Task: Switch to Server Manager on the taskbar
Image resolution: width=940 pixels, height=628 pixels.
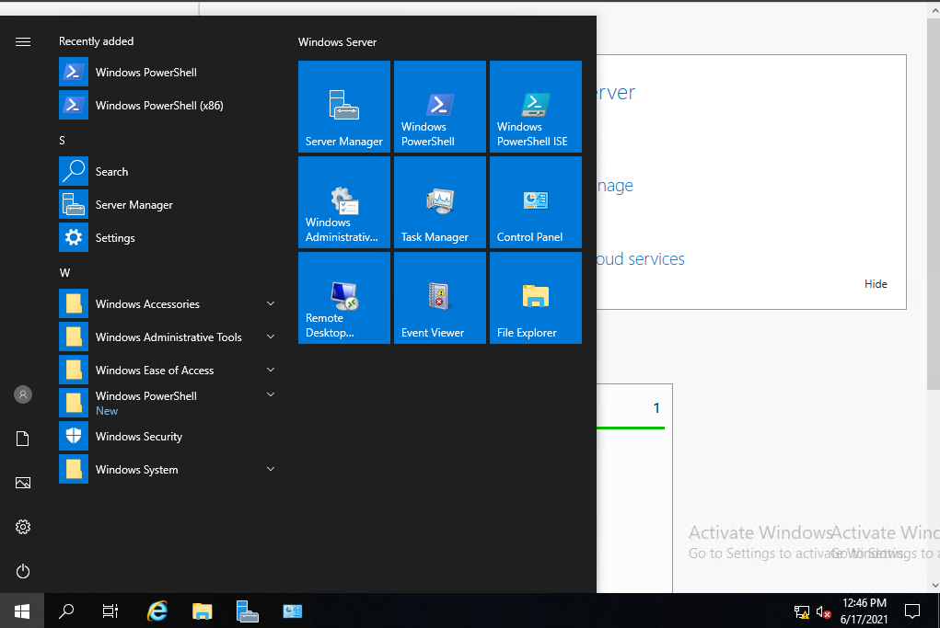Action: coord(247,611)
